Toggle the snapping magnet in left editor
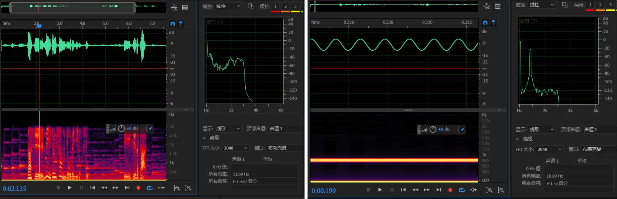The image size is (617, 199). point(172,24)
